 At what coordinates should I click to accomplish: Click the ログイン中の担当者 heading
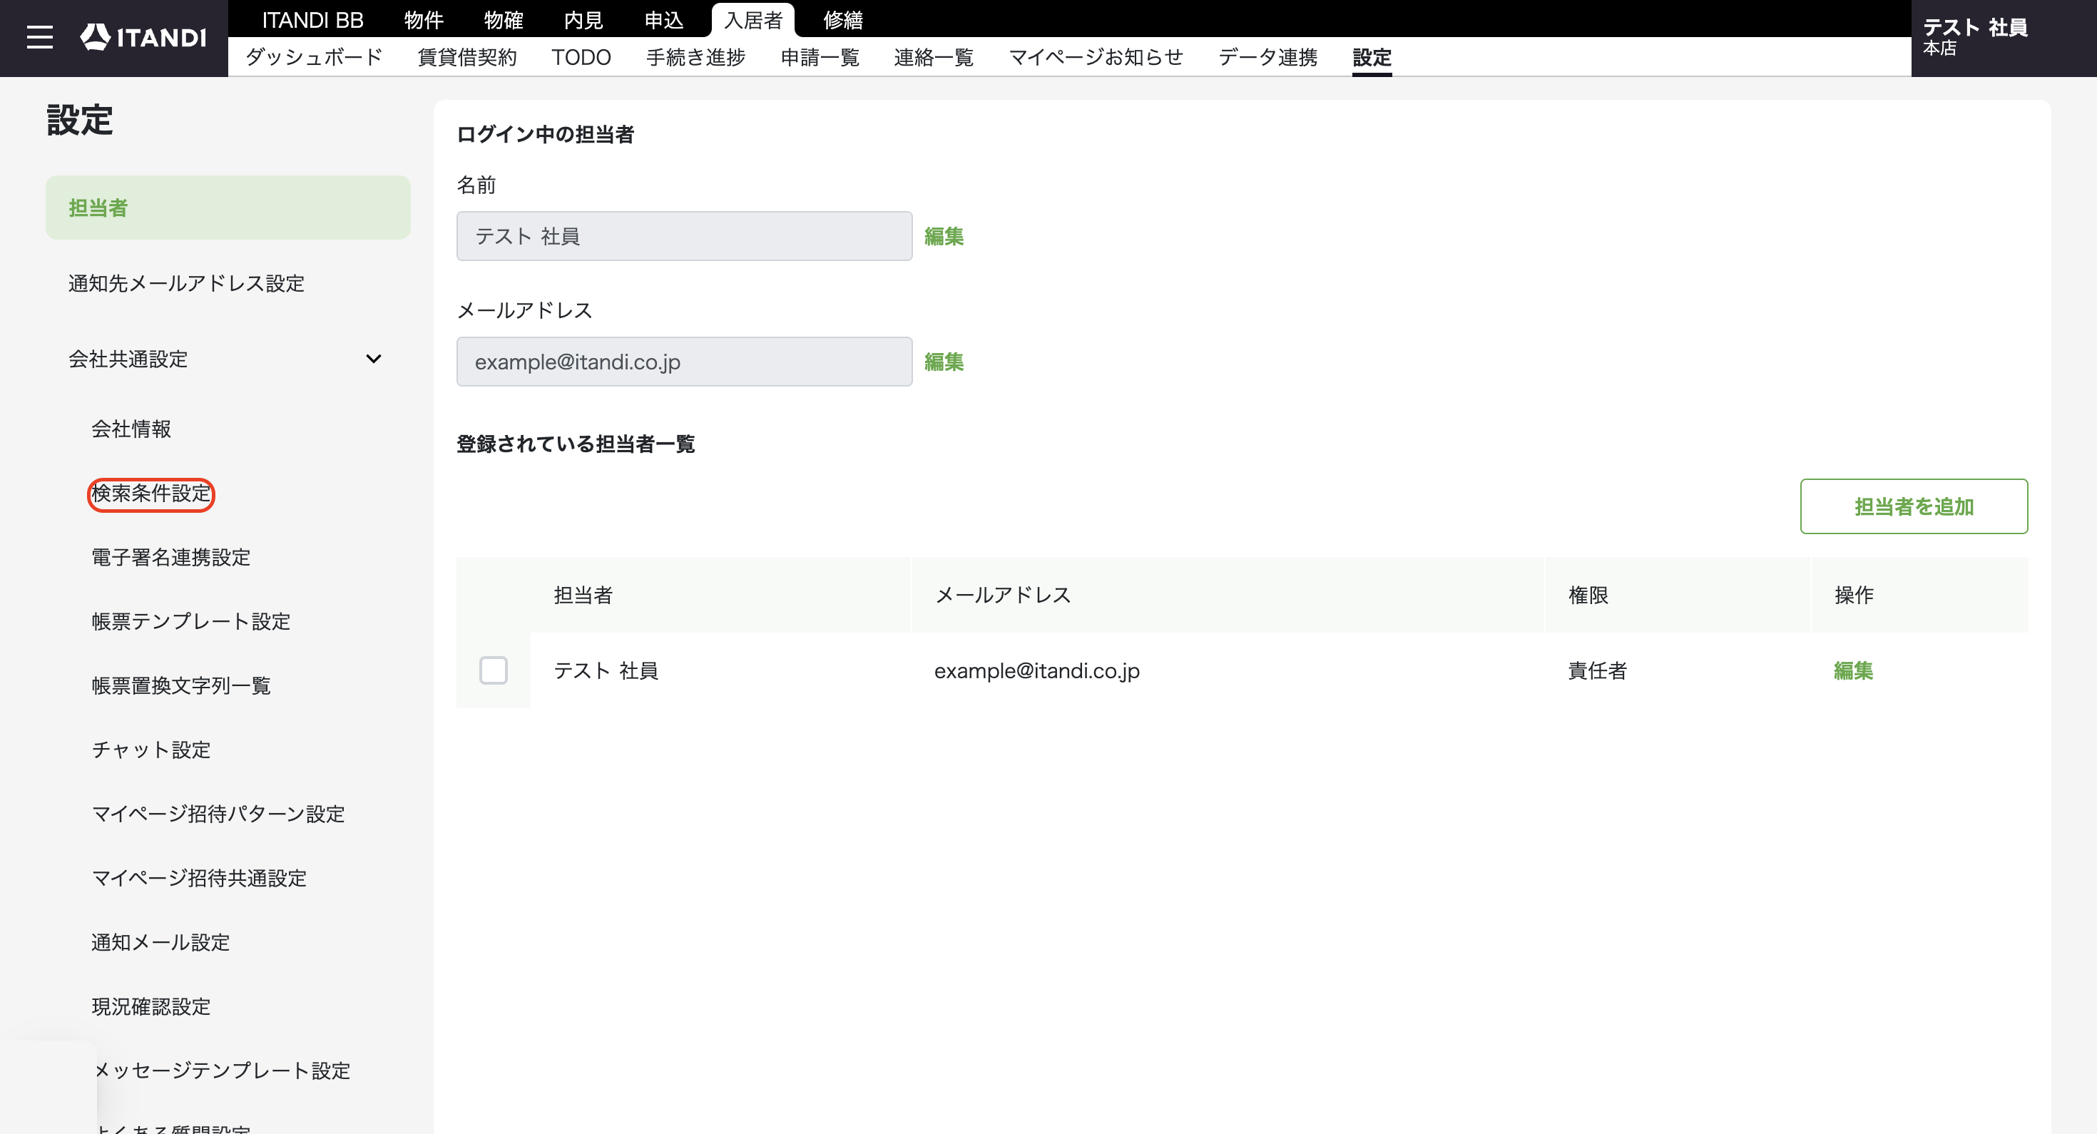(546, 134)
